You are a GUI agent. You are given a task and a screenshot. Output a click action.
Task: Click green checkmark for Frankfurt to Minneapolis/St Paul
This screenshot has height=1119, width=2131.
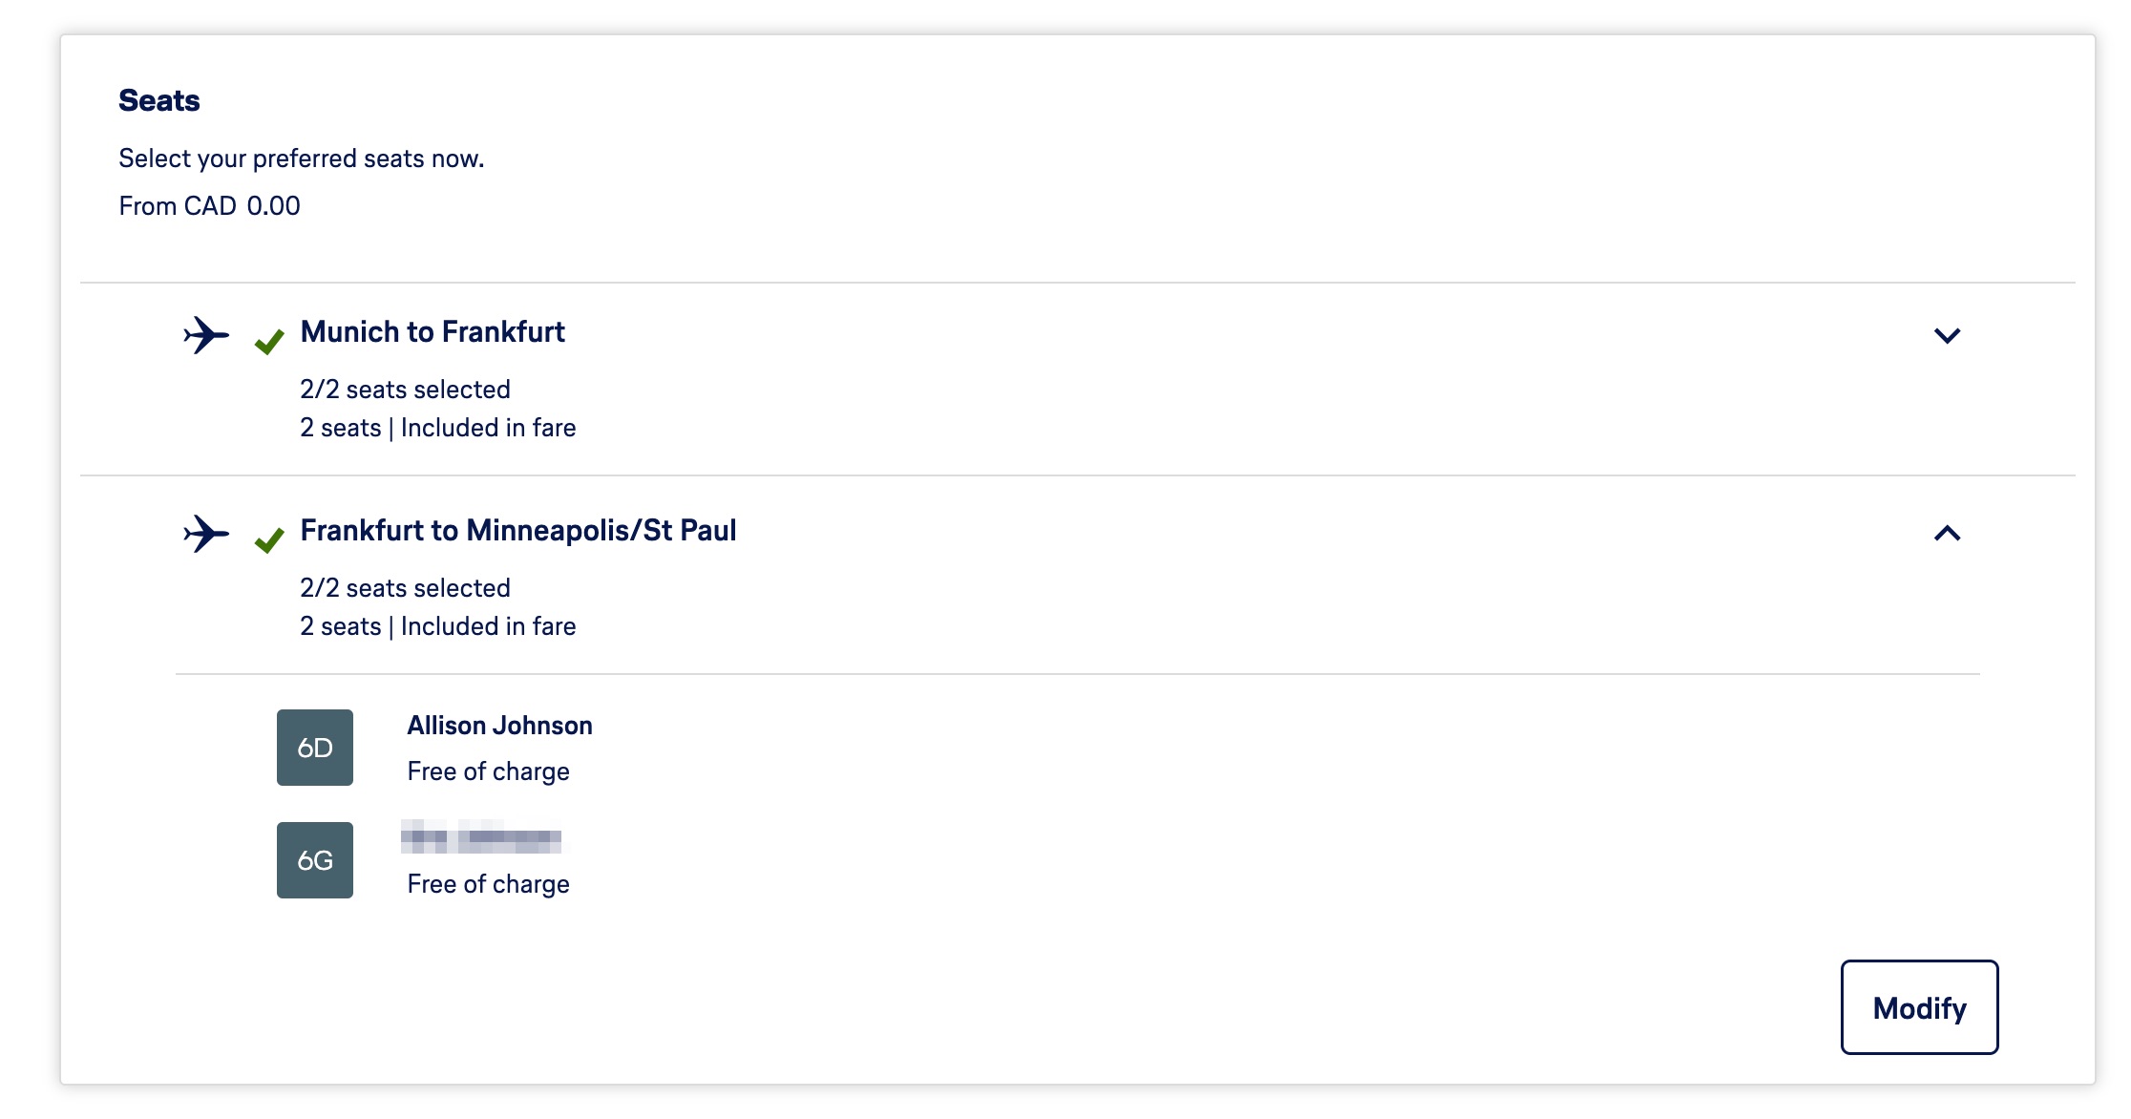pos(269,539)
